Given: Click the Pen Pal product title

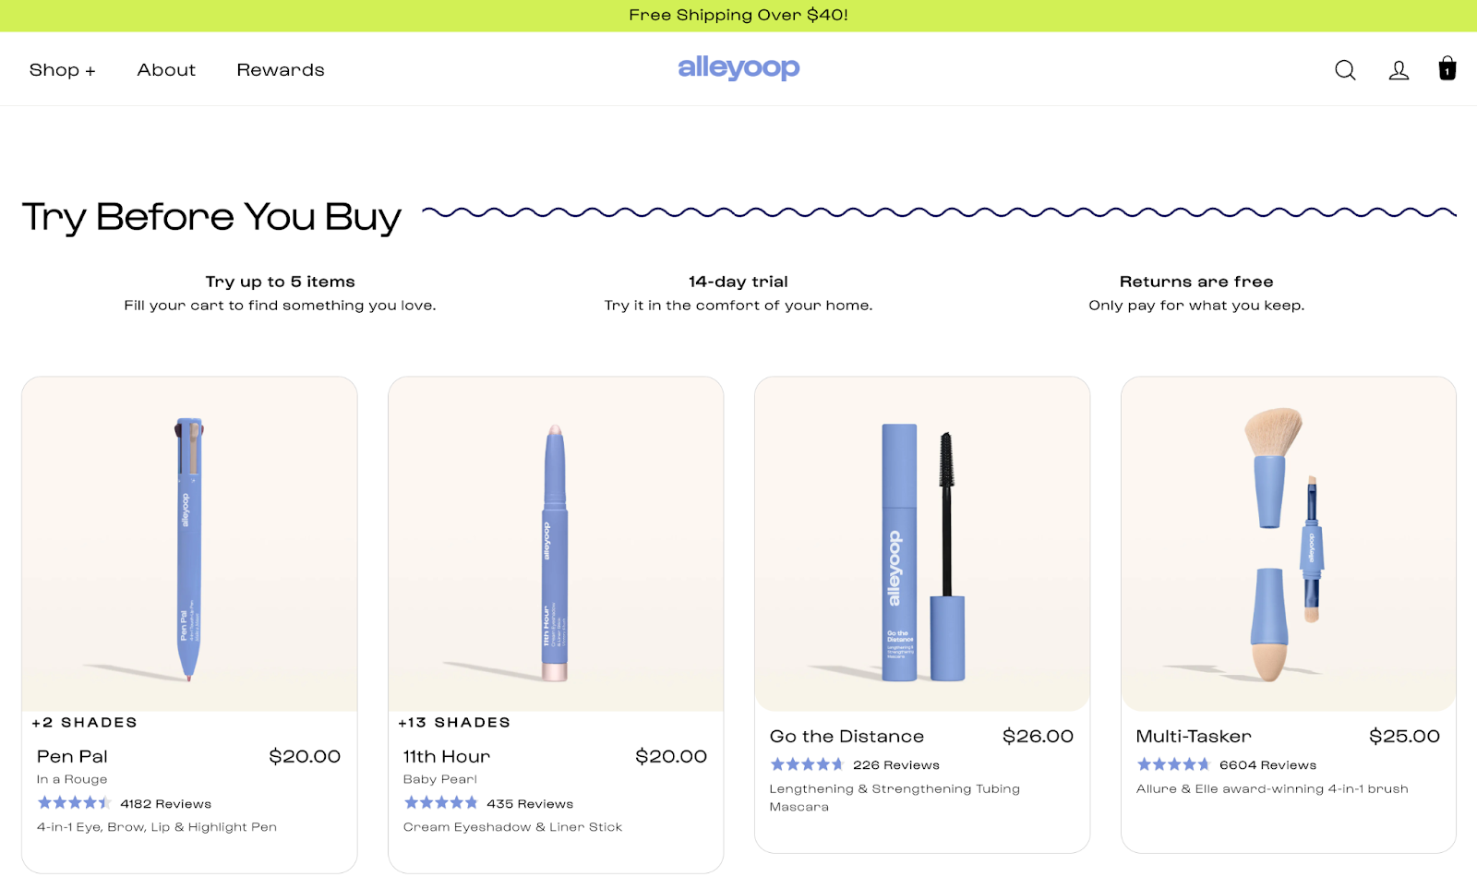Looking at the screenshot, I should (x=72, y=756).
